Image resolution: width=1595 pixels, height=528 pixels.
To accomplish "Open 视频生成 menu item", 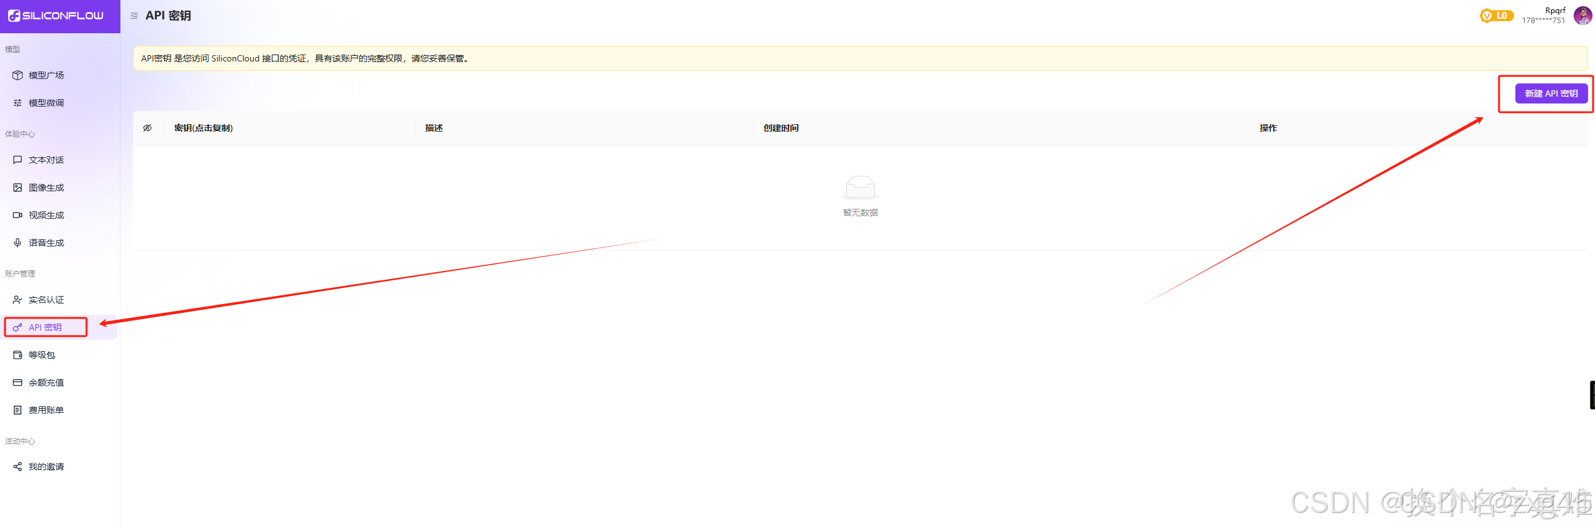I will click(x=60, y=215).
